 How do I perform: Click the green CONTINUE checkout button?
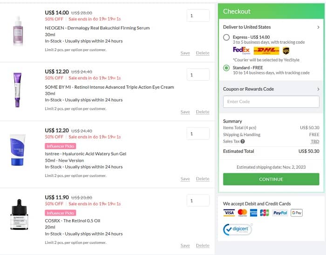click(271, 179)
